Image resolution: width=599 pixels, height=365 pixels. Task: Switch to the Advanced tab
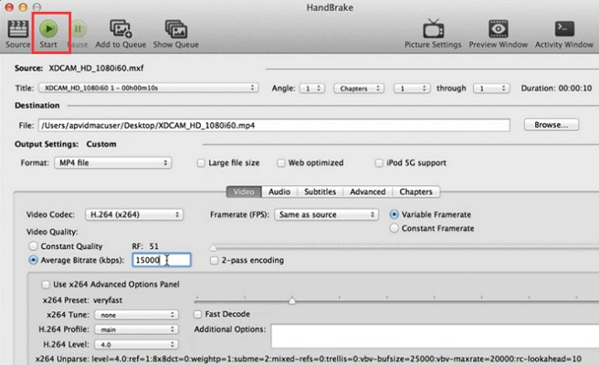point(368,192)
